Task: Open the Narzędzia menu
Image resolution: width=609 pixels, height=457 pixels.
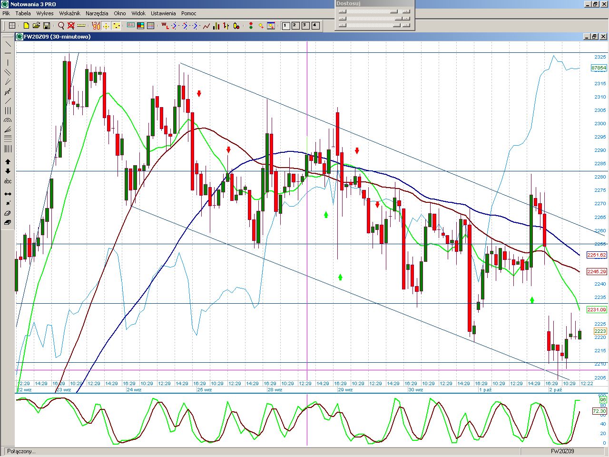Action: click(x=97, y=13)
